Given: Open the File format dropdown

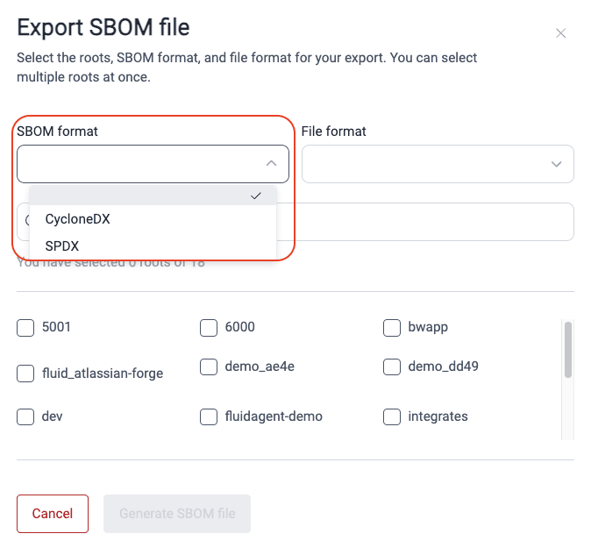Looking at the screenshot, I should click(x=438, y=164).
